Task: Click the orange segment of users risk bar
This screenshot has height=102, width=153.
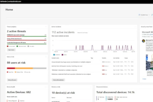Action: pyautogui.click(x=24, y=68)
